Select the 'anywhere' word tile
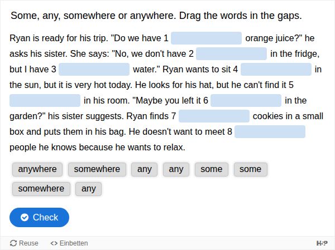 tap(37, 169)
